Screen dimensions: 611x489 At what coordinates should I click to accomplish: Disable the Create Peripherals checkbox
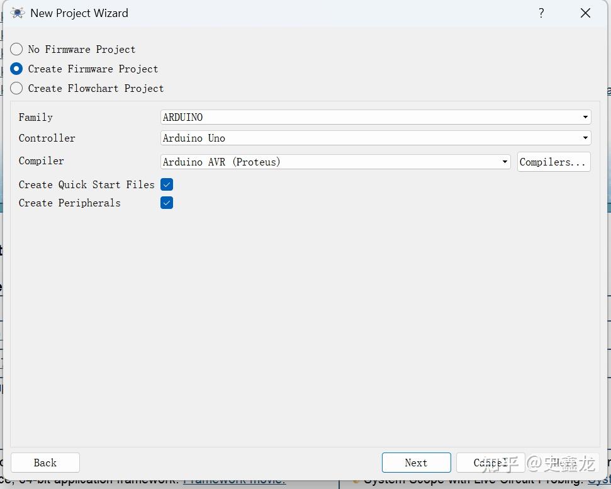[167, 203]
